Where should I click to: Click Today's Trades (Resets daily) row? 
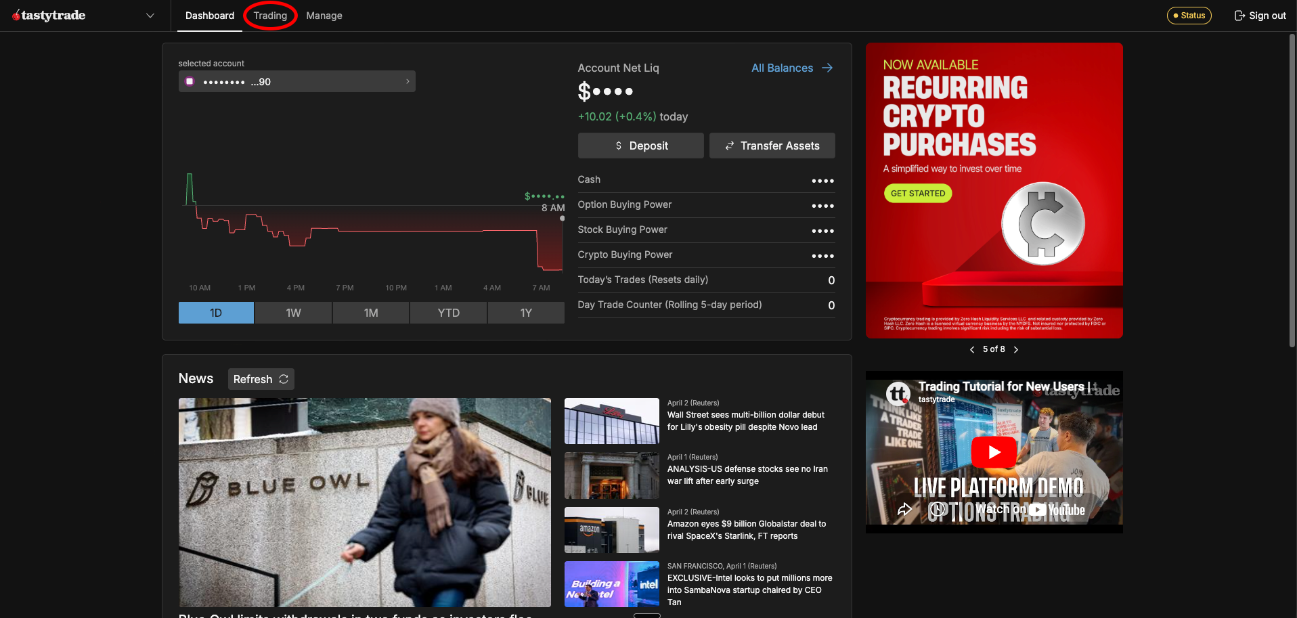pos(706,280)
